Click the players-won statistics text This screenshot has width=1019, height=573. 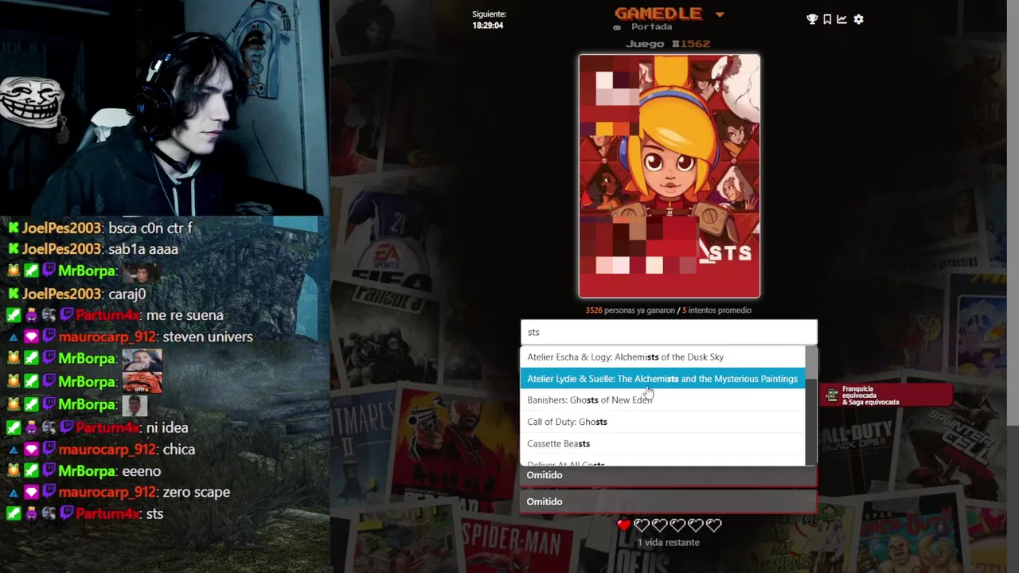[669, 310]
